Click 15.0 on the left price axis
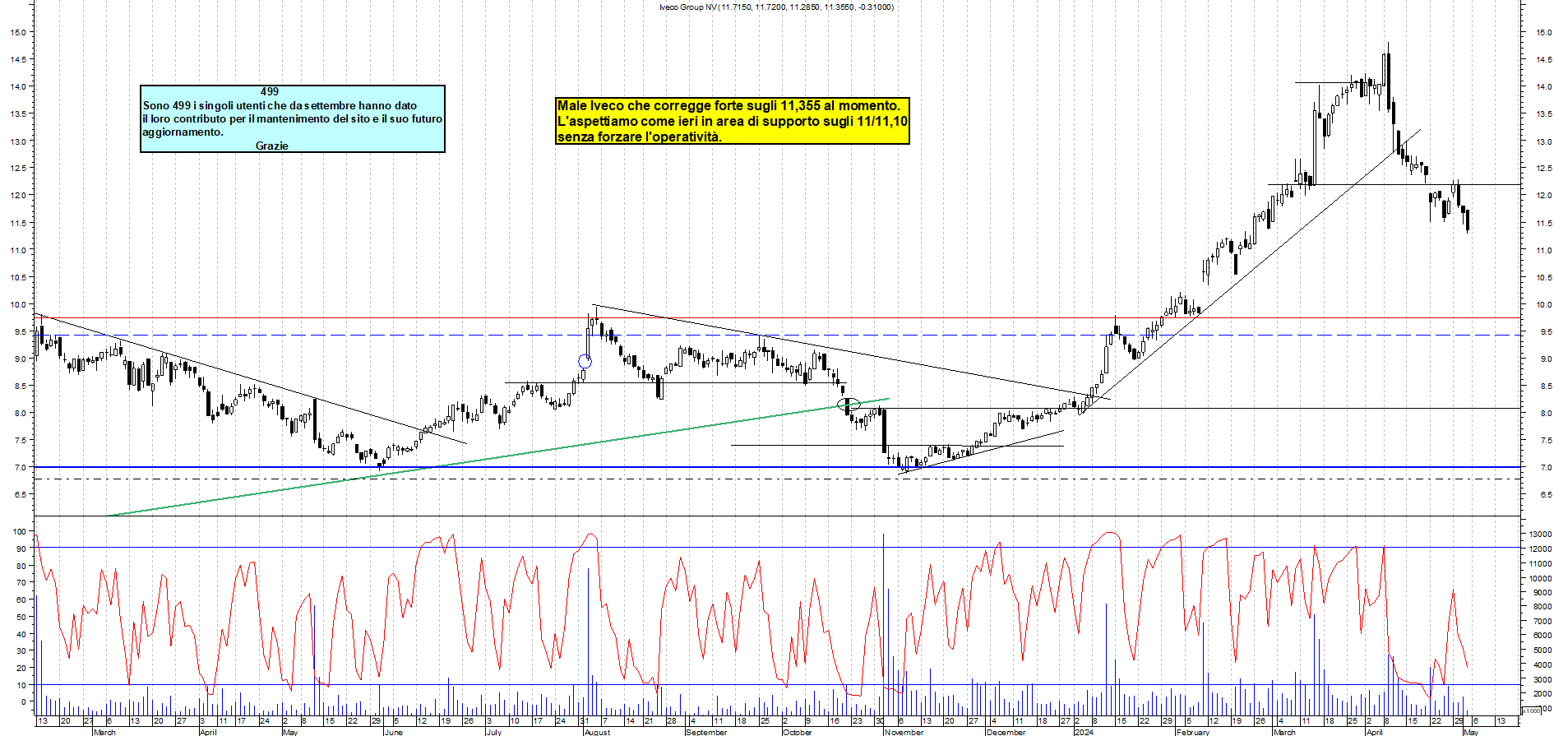Viewport: 1554px width, 736px height. 18,33
